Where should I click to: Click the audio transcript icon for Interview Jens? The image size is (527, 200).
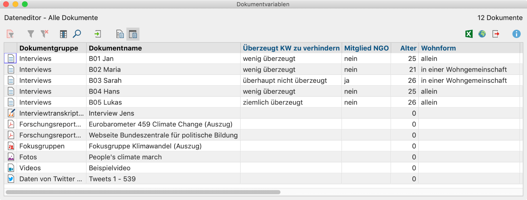[x=11, y=113]
